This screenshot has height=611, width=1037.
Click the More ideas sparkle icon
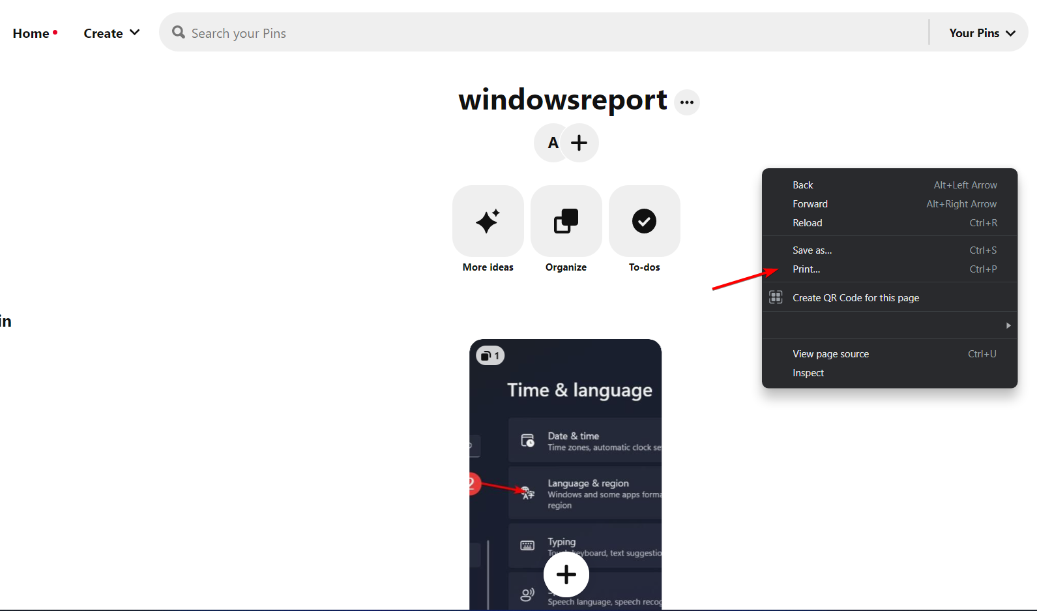[488, 221]
